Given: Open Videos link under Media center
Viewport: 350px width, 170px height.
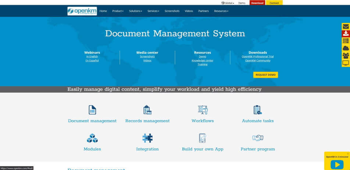Looking at the screenshot, I should coord(147,60).
